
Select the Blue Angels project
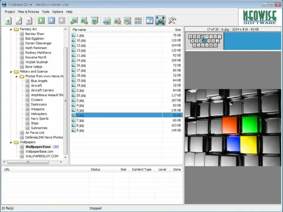click(39, 81)
